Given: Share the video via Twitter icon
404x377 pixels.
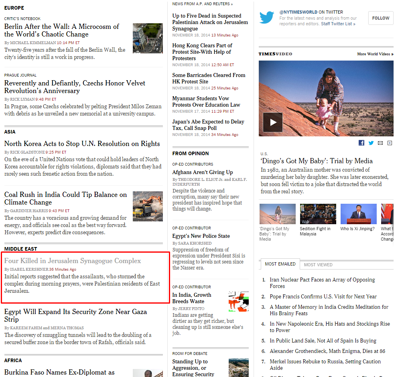Looking at the screenshot, I should click(x=371, y=143).
